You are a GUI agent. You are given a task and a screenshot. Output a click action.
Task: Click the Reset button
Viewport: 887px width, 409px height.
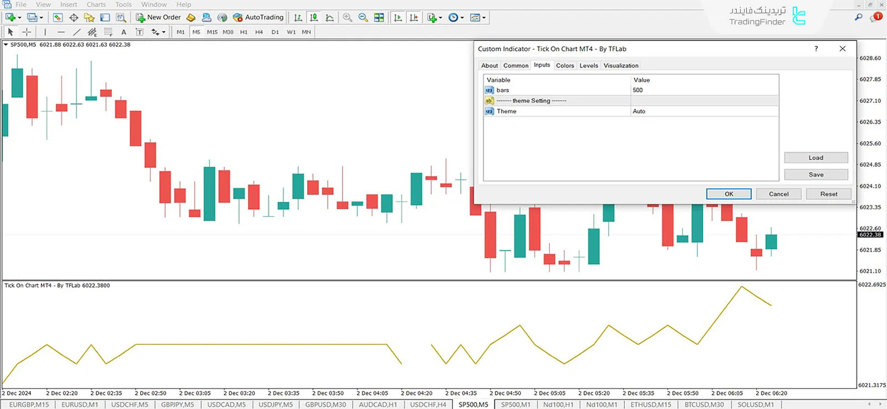point(829,194)
